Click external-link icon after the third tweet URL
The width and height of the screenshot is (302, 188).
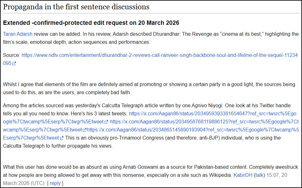click(62, 138)
